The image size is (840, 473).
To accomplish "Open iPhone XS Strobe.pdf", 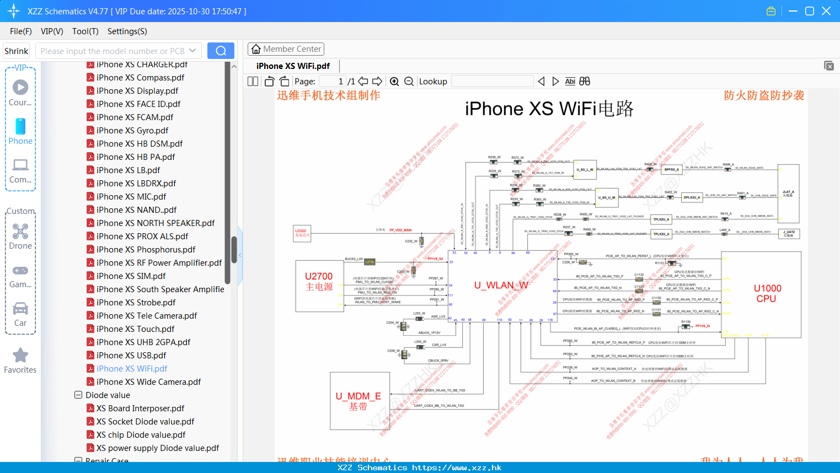I will 136,302.
